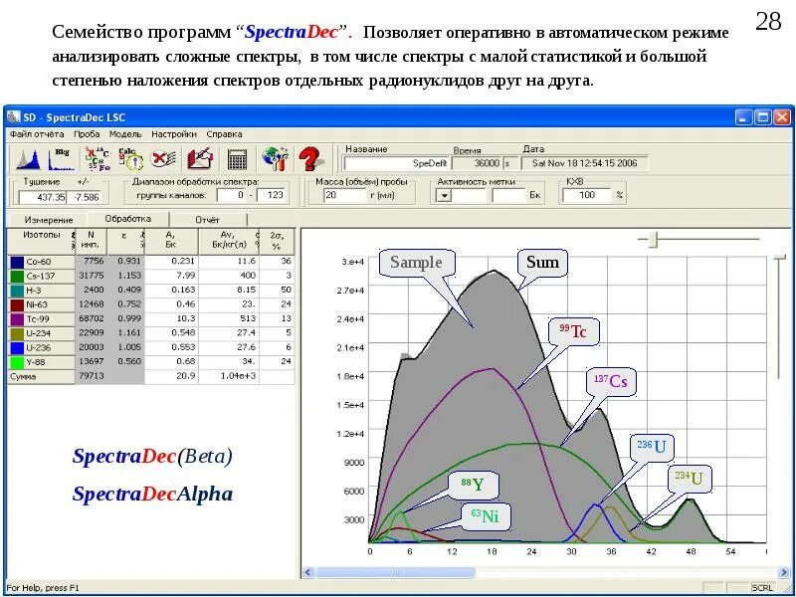Click the red question mark help icon

(308, 159)
